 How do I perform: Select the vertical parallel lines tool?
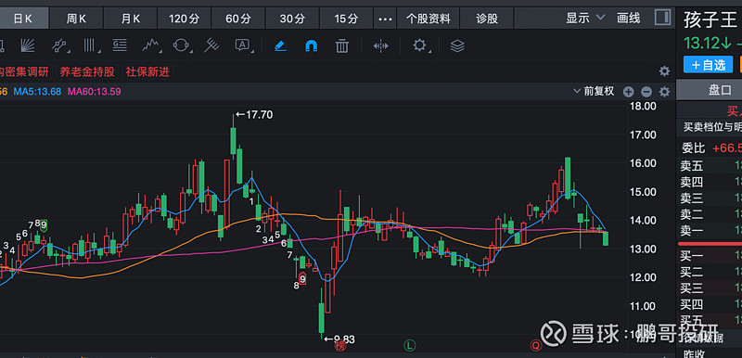click(x=90, y=45)
